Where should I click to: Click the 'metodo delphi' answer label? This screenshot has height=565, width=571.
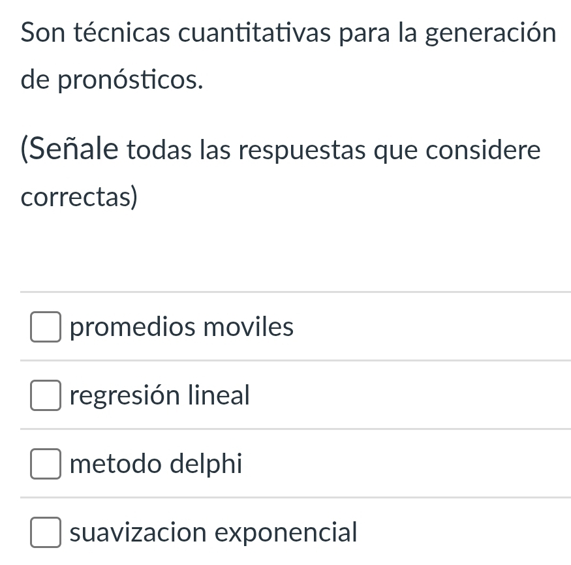tap(155, 464)
